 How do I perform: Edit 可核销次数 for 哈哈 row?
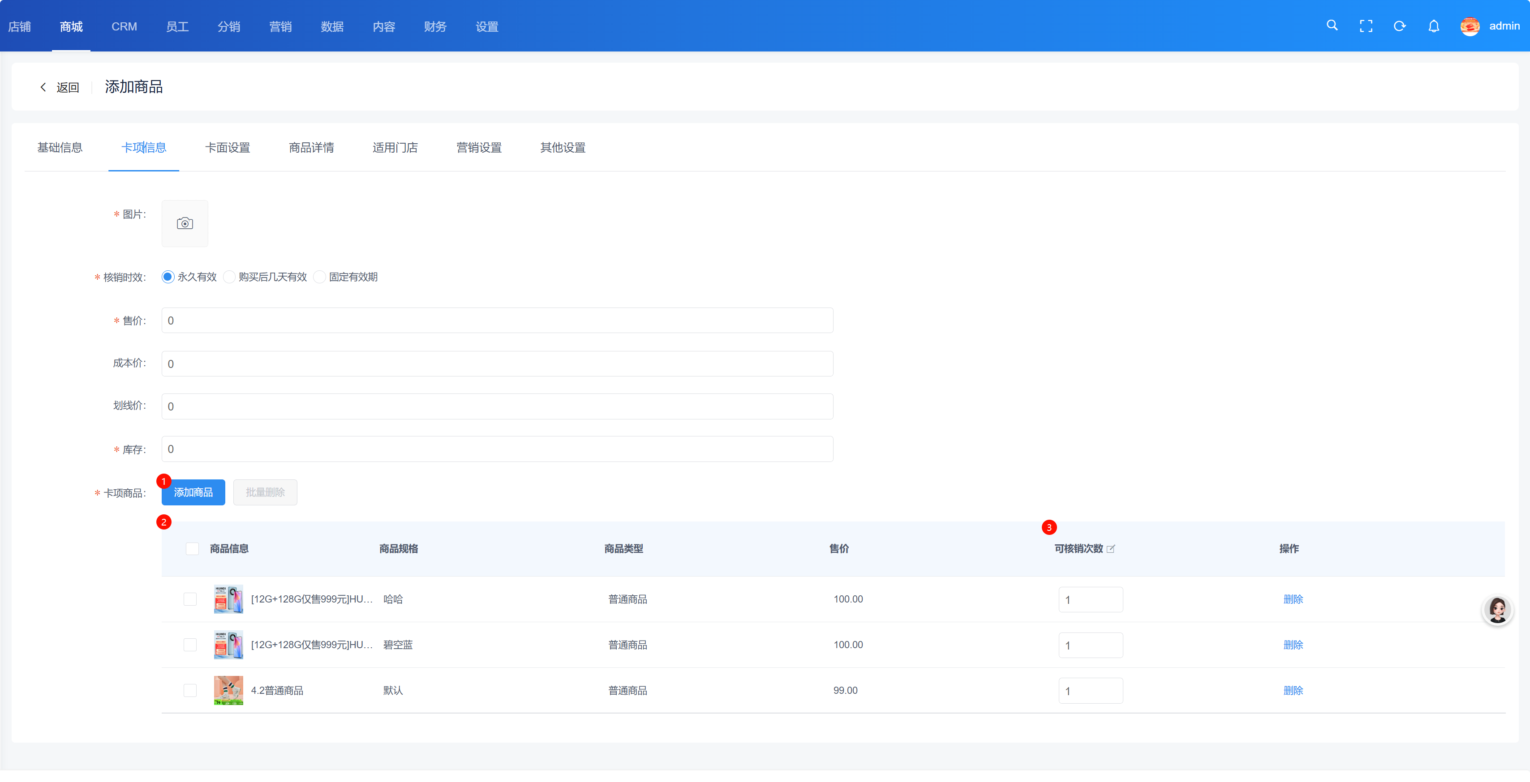(1091, 600)
